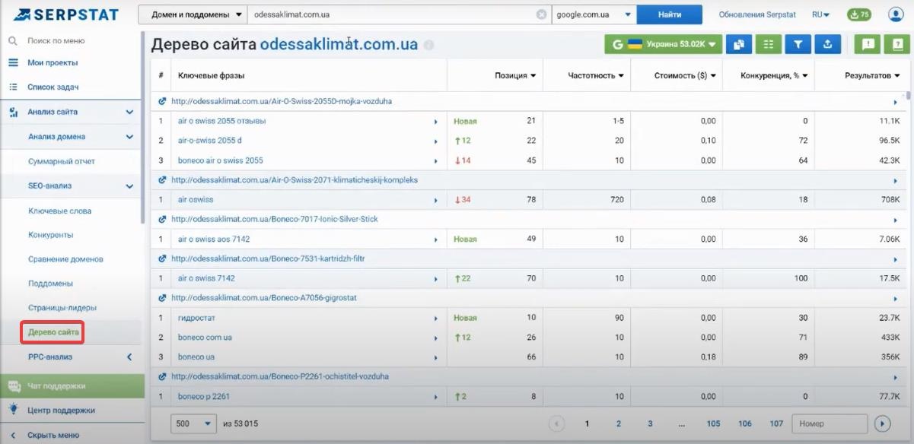Click previous page arrow in pagination
914x444 pixels.
click(556, 423)
